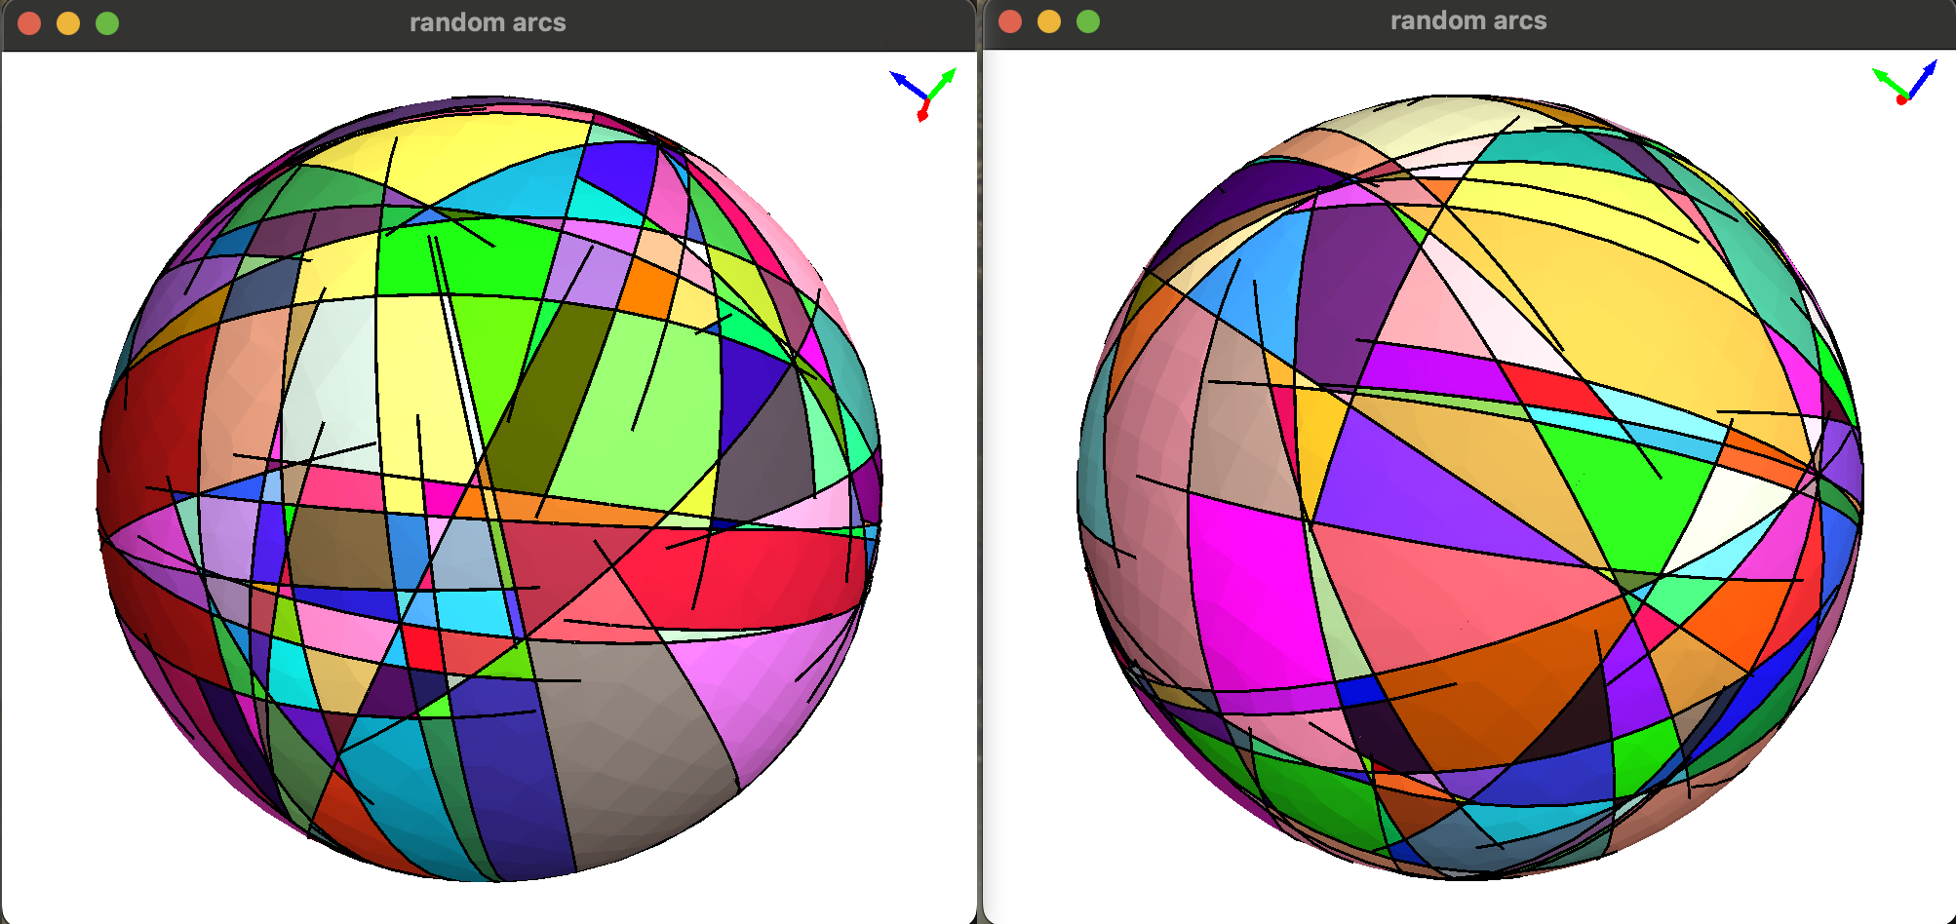Click the yellow minimize button on the right window
The height and width of the screenshot is (924, 1956).
tap(1047, 20)
